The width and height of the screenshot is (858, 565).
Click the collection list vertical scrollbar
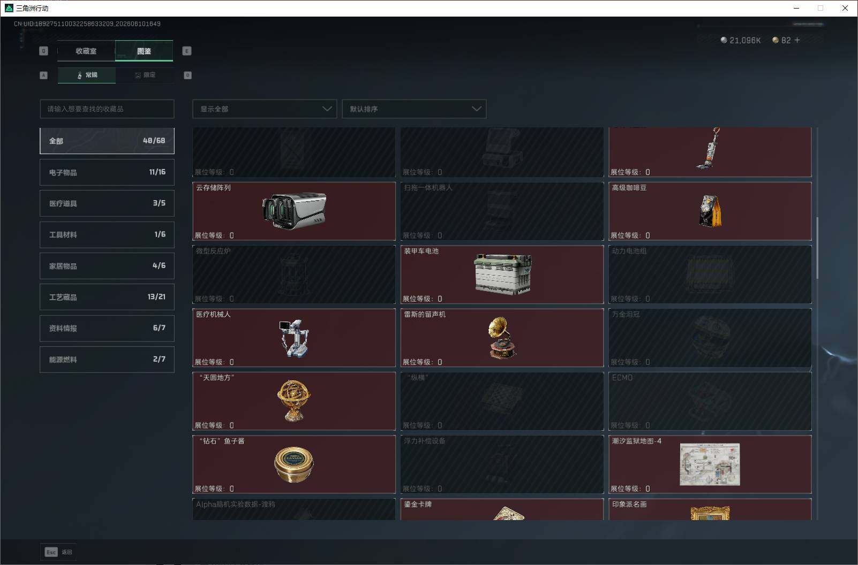coord(817,248)
